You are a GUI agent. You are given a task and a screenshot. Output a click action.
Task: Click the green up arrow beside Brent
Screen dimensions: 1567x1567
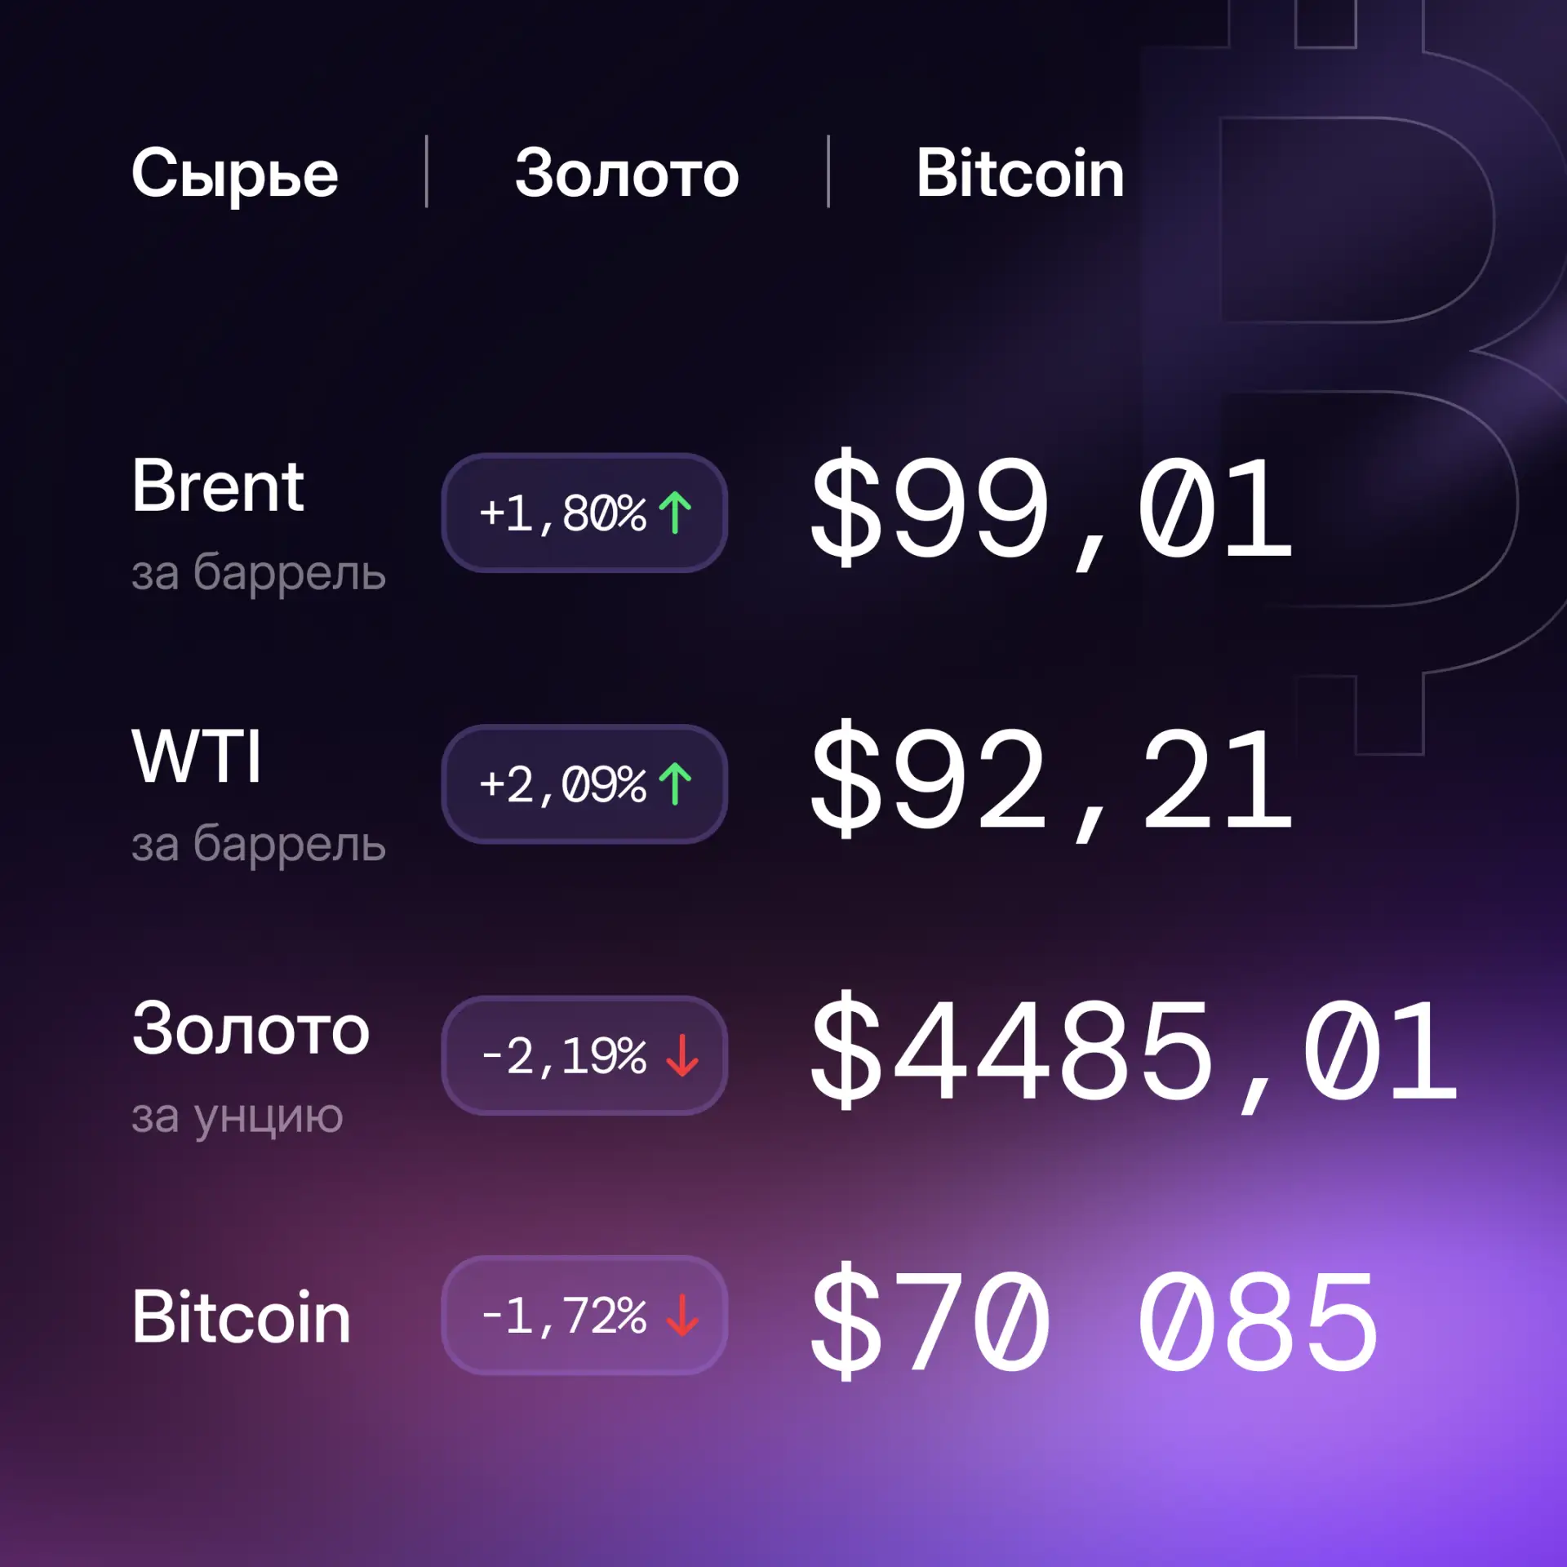point(675,513)
